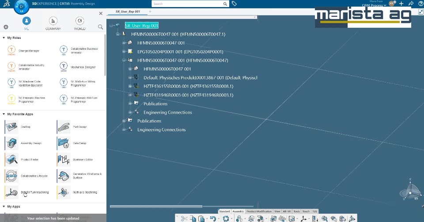The height and width of the screenshot is (222, 424).
Task: Switch to the Standard toolbar tab
Action: pyautogui.click(x=224, y=211)
